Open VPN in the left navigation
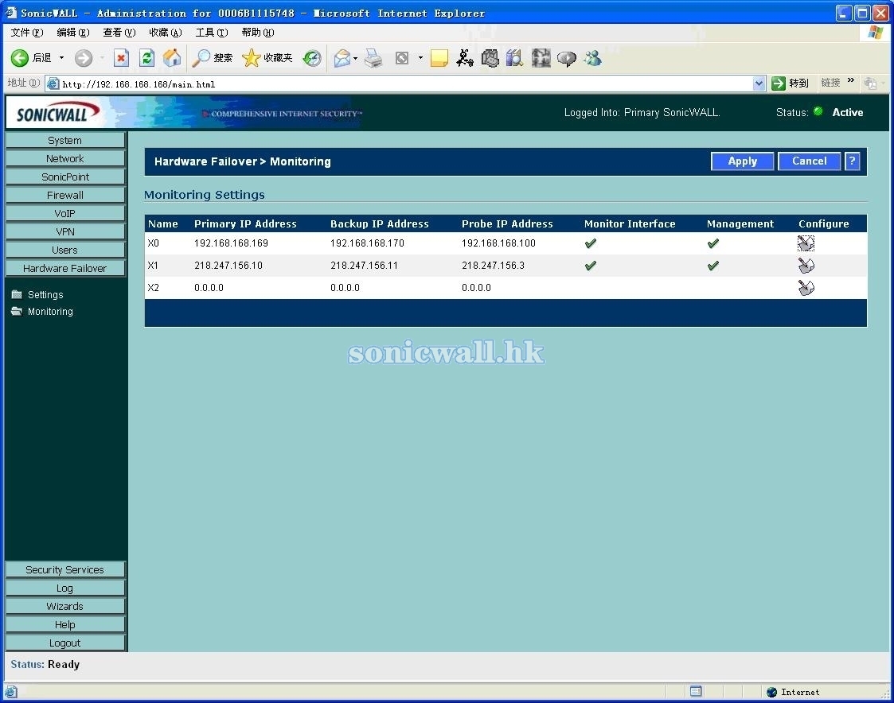 (x=65, y=231)
